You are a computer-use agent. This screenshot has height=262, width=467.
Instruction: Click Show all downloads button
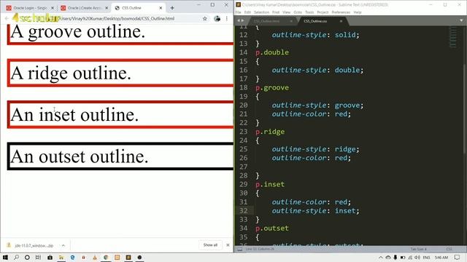tap(210, 245)
